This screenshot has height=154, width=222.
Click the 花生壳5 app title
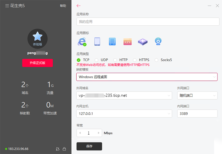(17, 6)
